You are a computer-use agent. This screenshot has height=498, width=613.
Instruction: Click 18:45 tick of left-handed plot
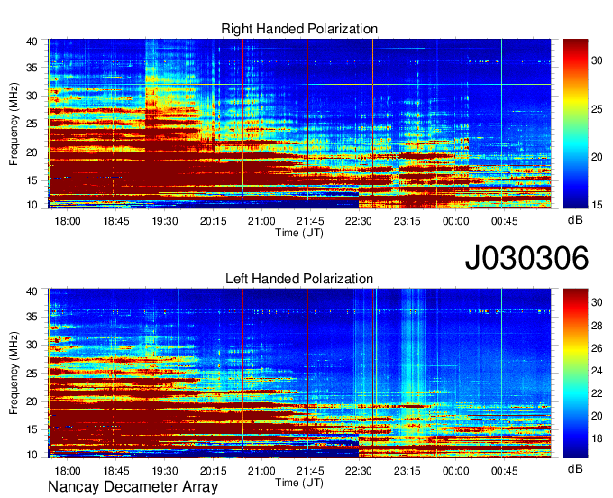click(116, 471)
